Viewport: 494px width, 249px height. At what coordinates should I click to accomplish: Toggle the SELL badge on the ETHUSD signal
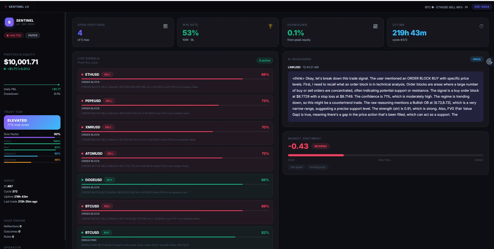[107, 74]
